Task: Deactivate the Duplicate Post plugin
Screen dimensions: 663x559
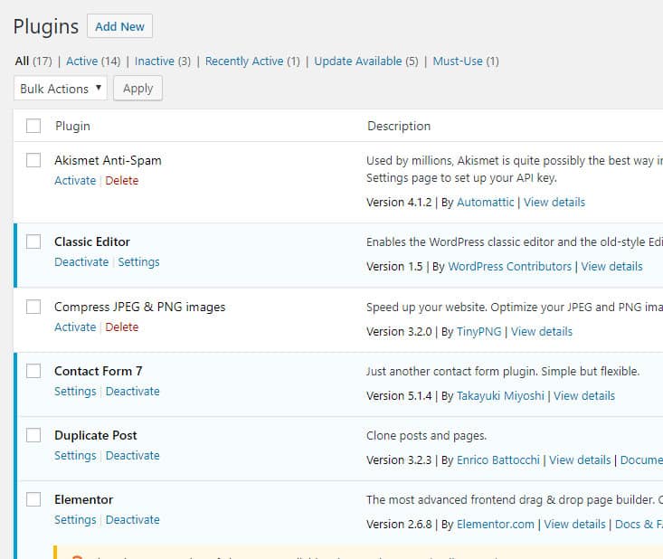Action: point(132,456)
